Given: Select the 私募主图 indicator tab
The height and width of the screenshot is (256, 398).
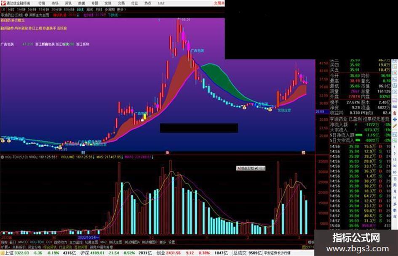Looking at the screenshot, I should coord(91,242).
